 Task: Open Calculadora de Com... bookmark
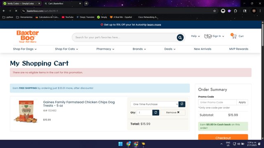coord(47,17)
